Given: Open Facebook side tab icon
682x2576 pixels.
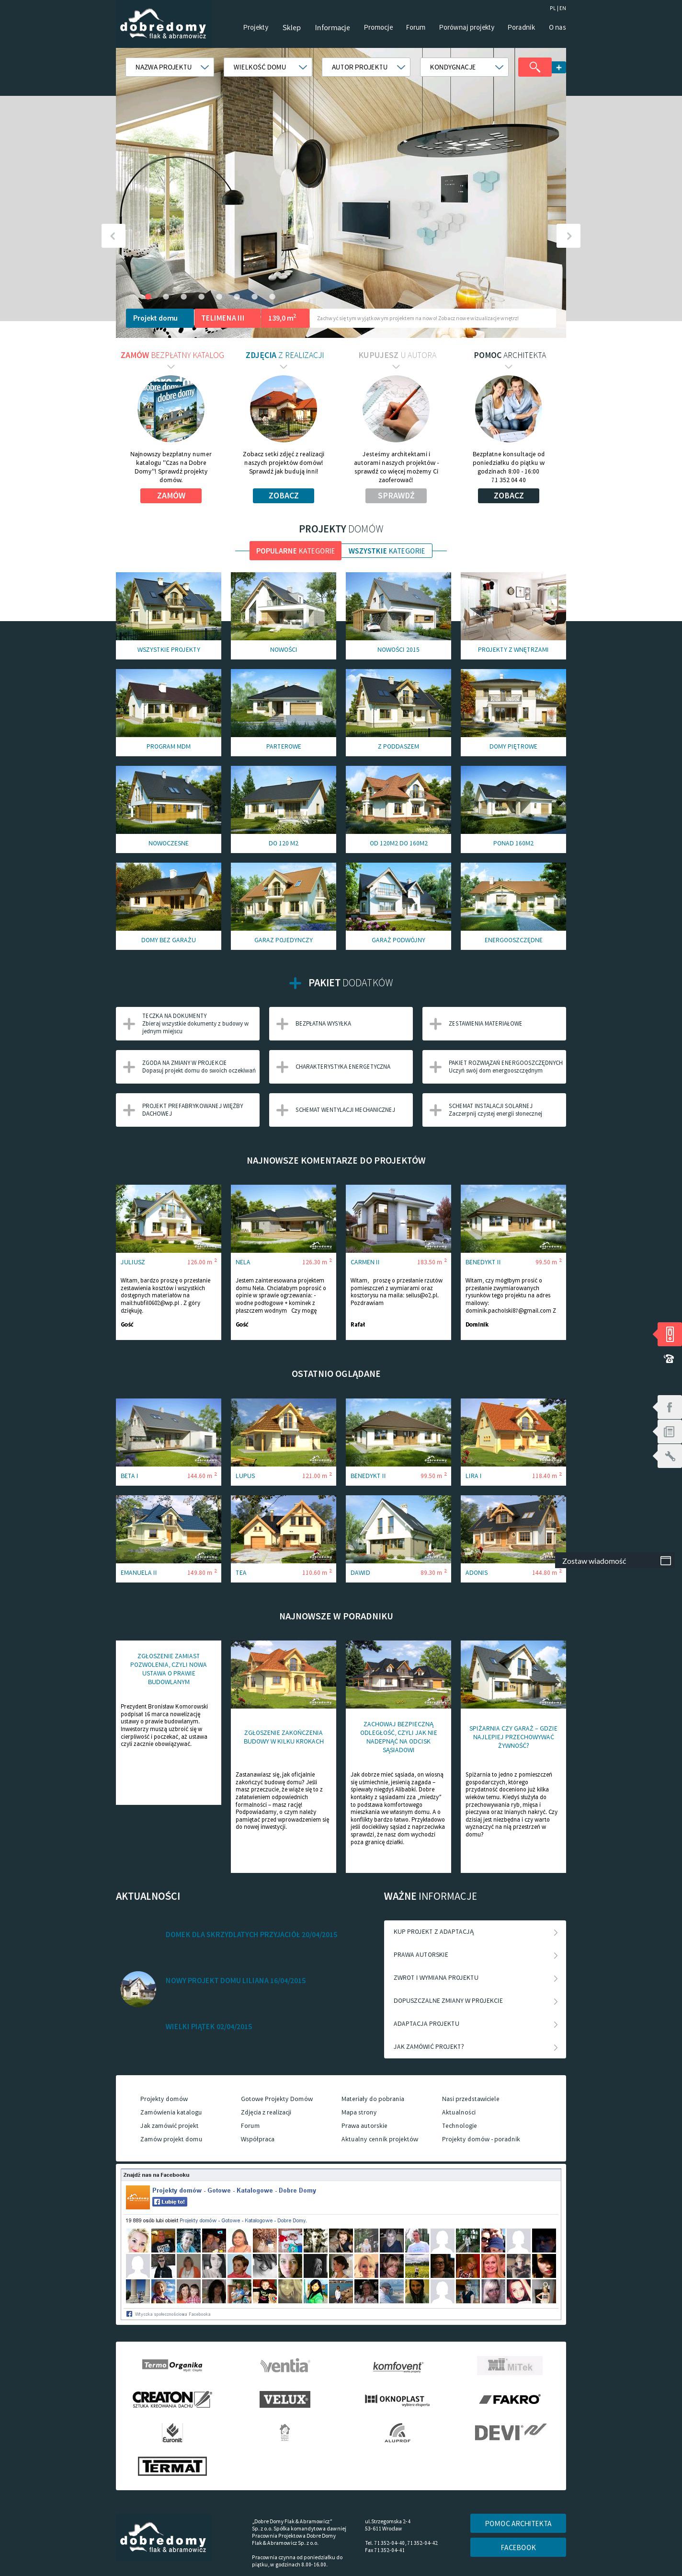Looking at the screenshot, I should click(x=669, y=1407).
